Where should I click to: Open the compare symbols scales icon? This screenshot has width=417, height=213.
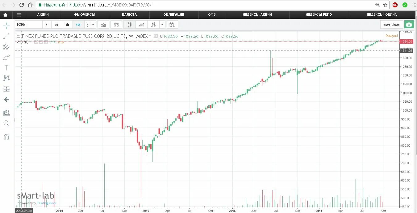(116, 25)
